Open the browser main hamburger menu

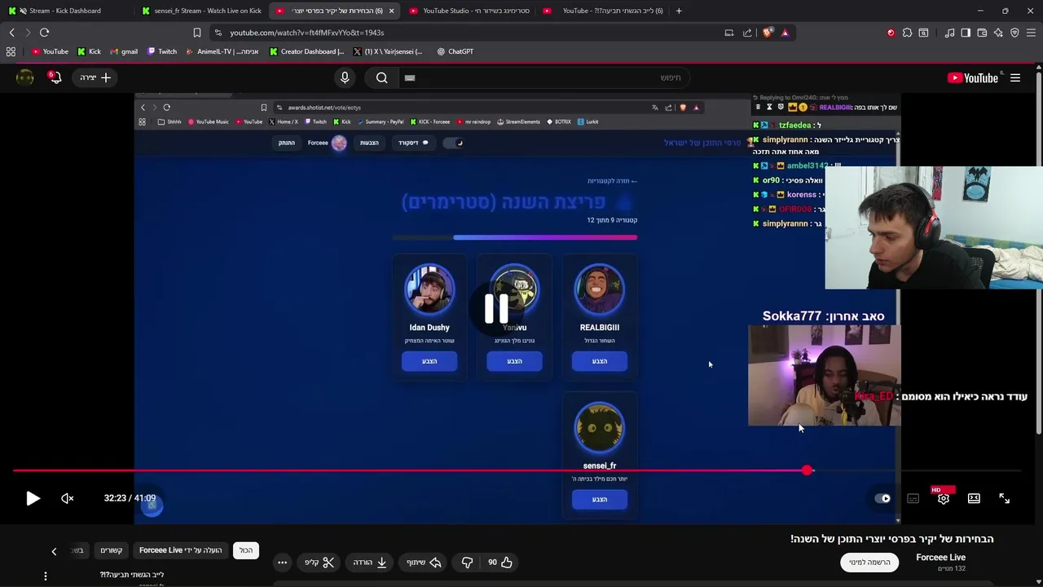(x=1032, y=33)
